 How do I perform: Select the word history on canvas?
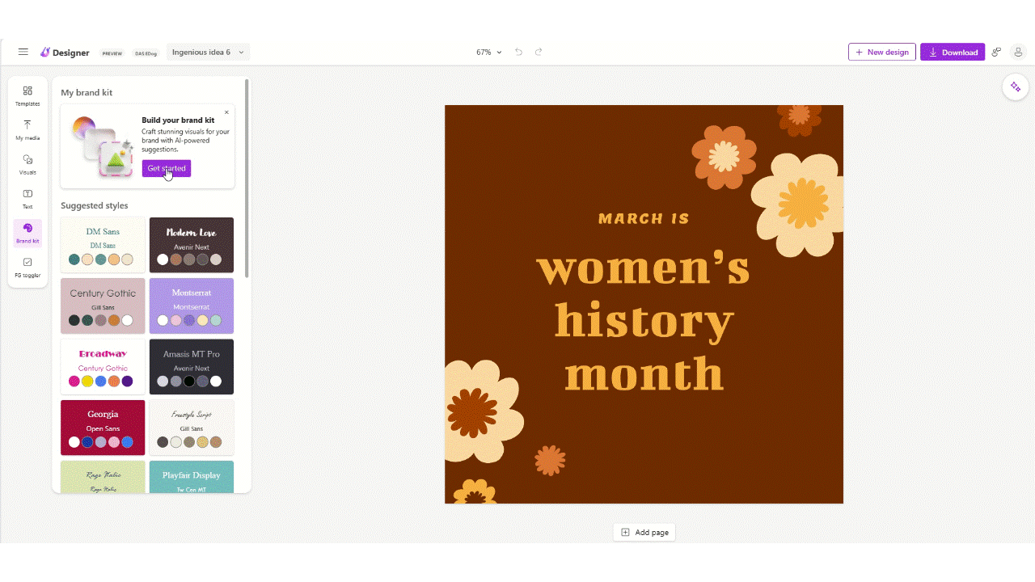(x=644, y=322)
